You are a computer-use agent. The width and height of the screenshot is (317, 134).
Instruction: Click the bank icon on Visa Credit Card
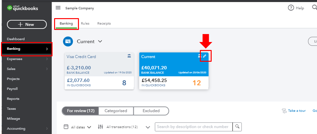pos(129,56)
